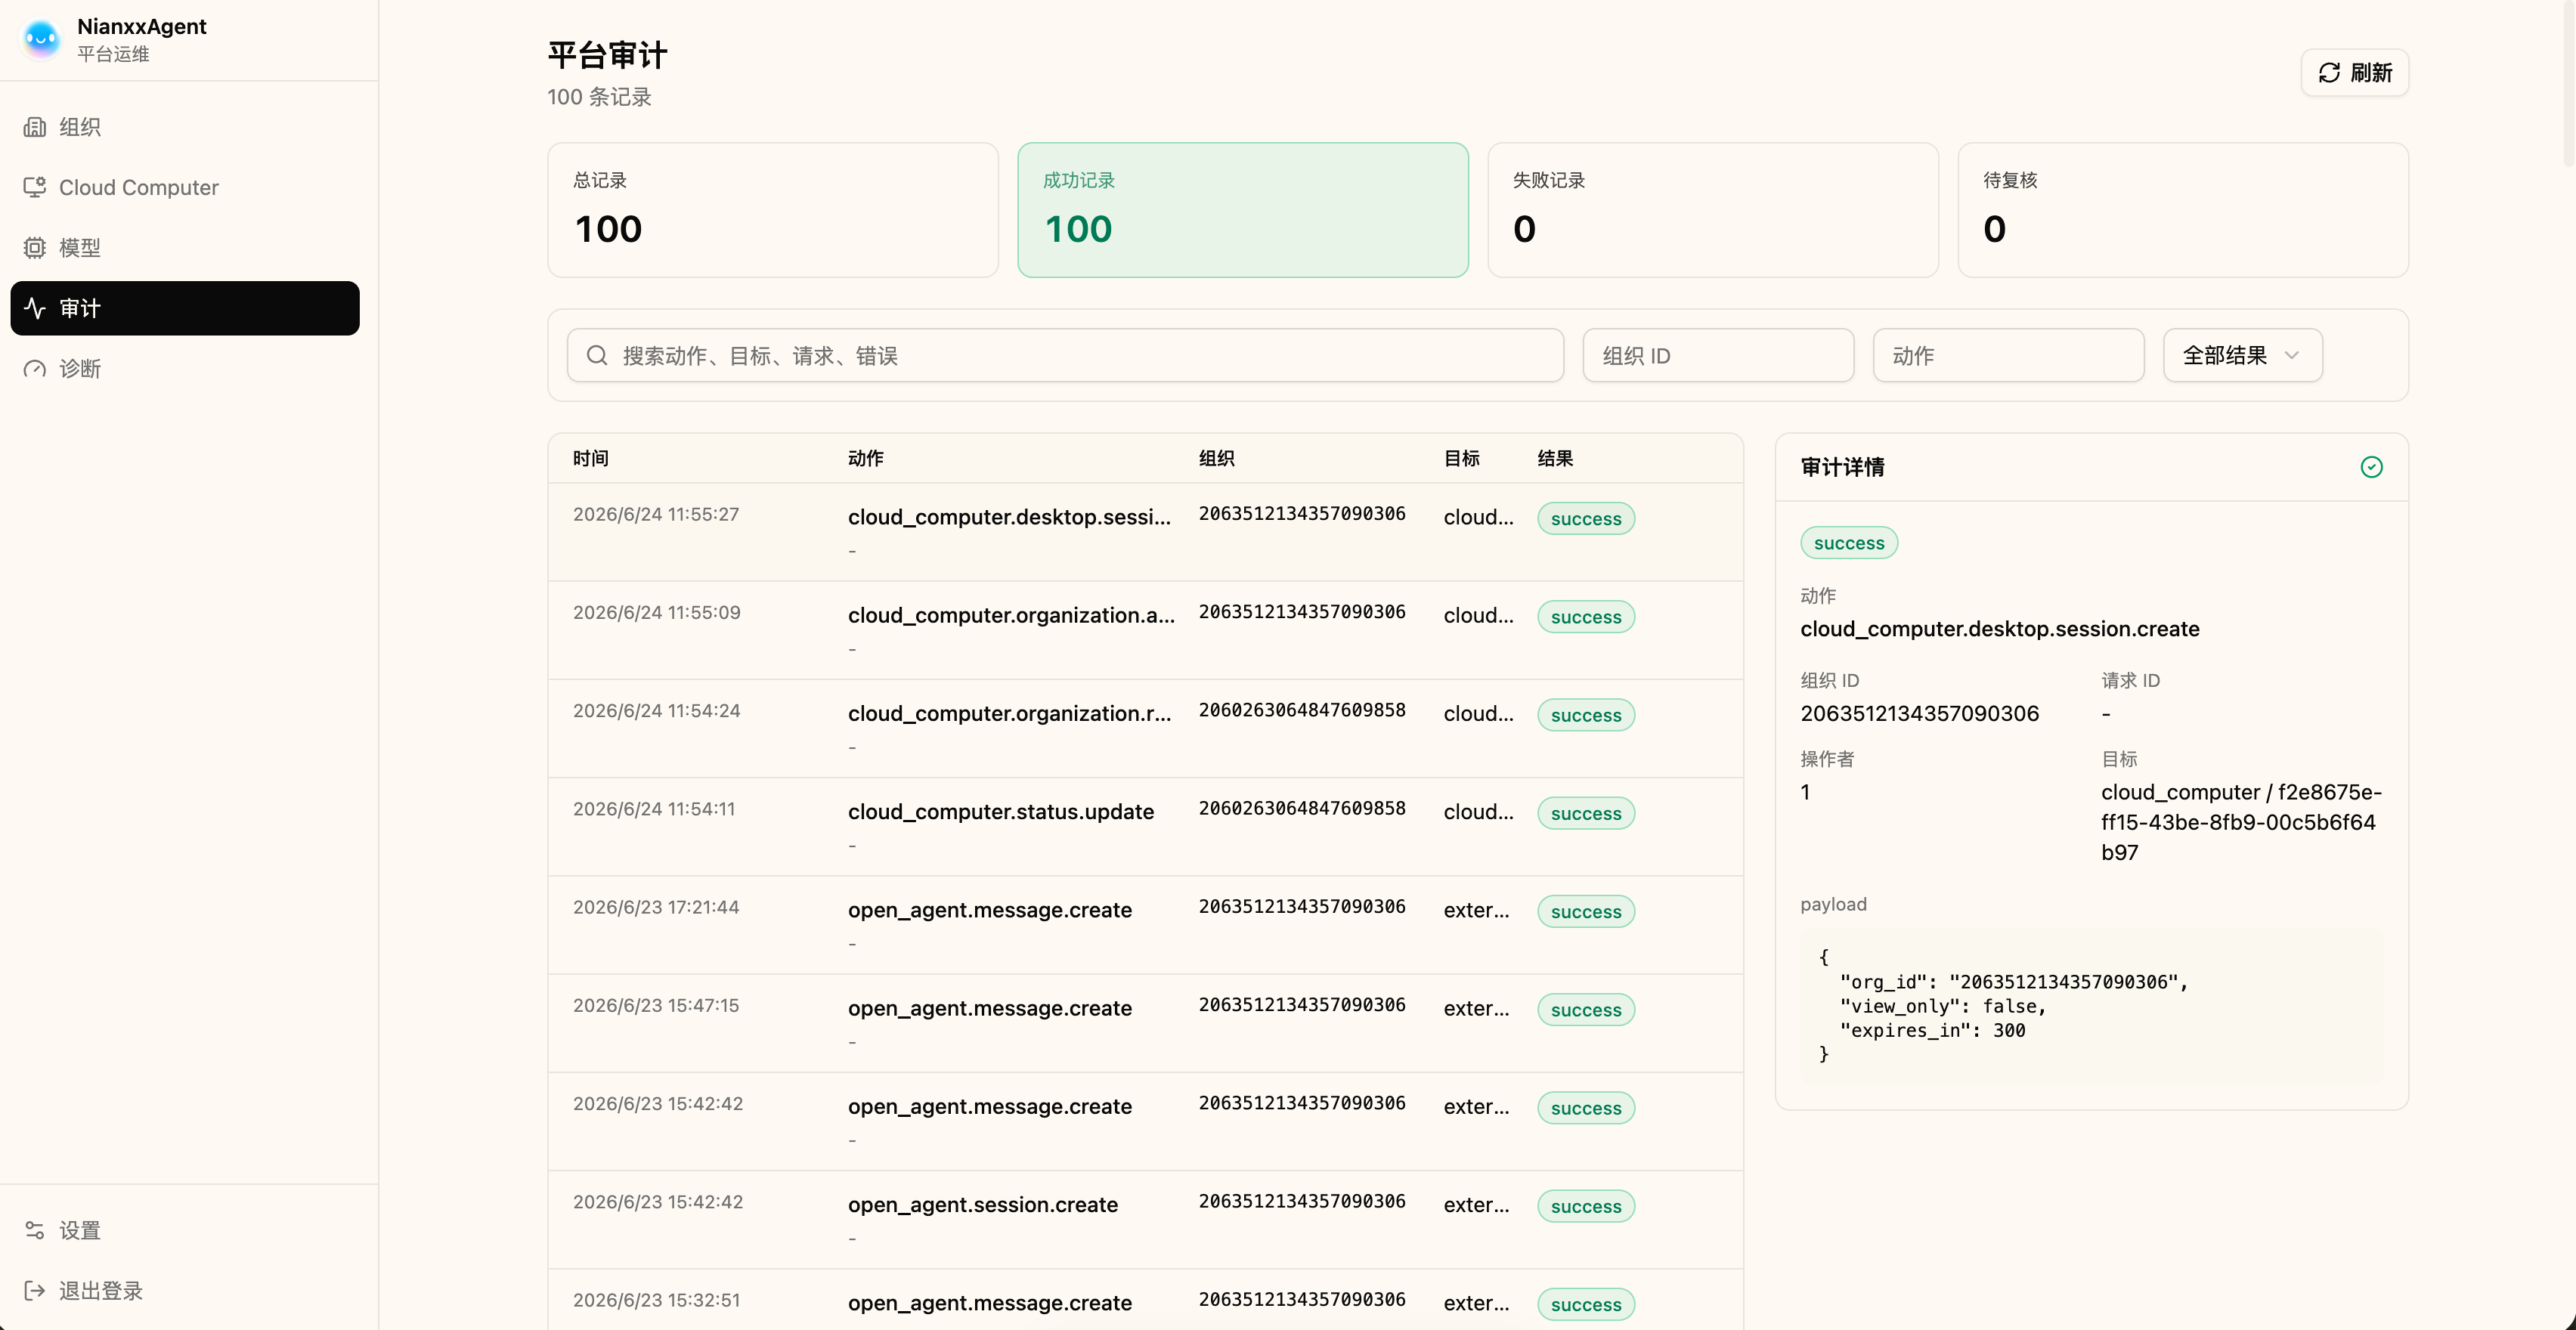This screenshot has width=2576, height=1330.
Task: Click org ID 2060263064847609858 in 11:54:24 row
Action: click(1302, 709)
